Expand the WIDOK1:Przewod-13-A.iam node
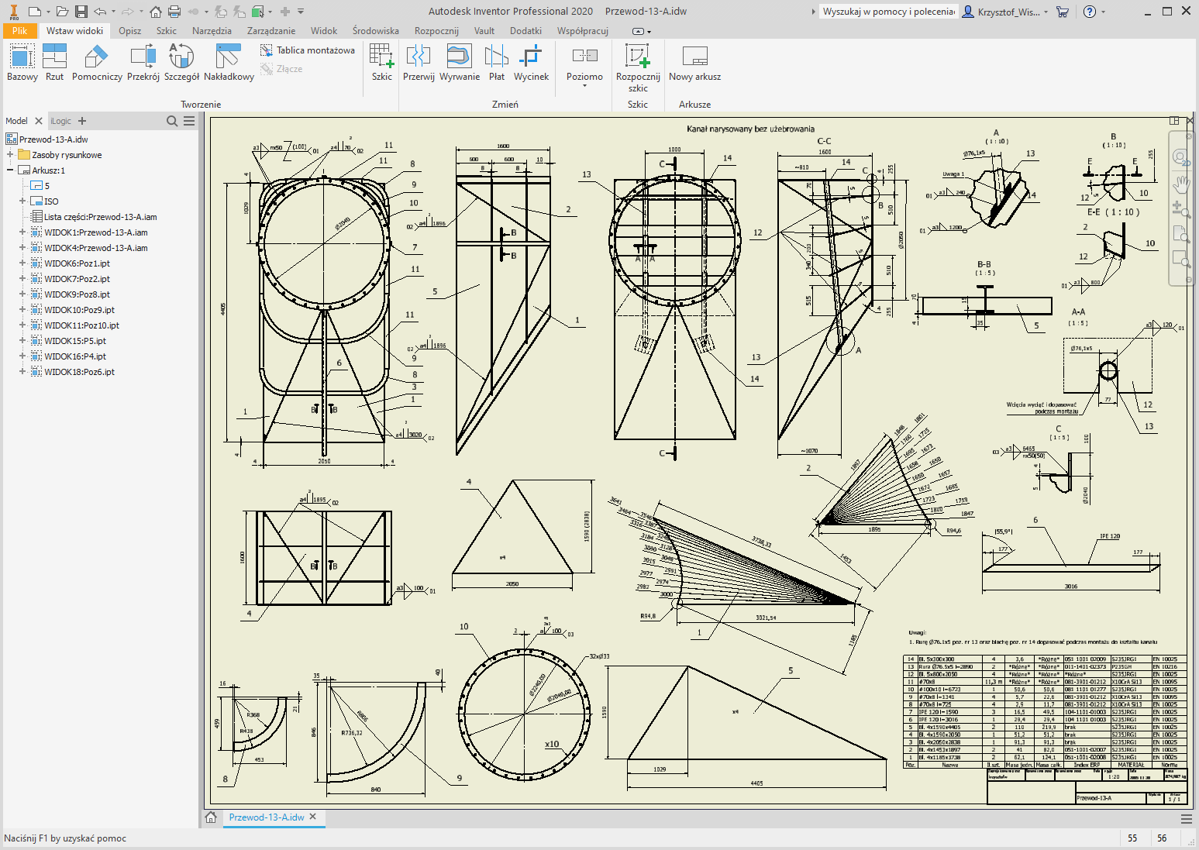 click(x=22, y=232)
